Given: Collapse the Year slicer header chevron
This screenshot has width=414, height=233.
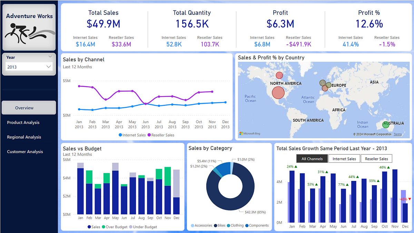Looking at the screenshot, I should (50, 57).
